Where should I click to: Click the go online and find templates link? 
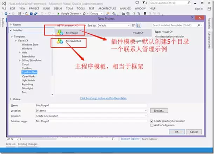coord(103,98)
